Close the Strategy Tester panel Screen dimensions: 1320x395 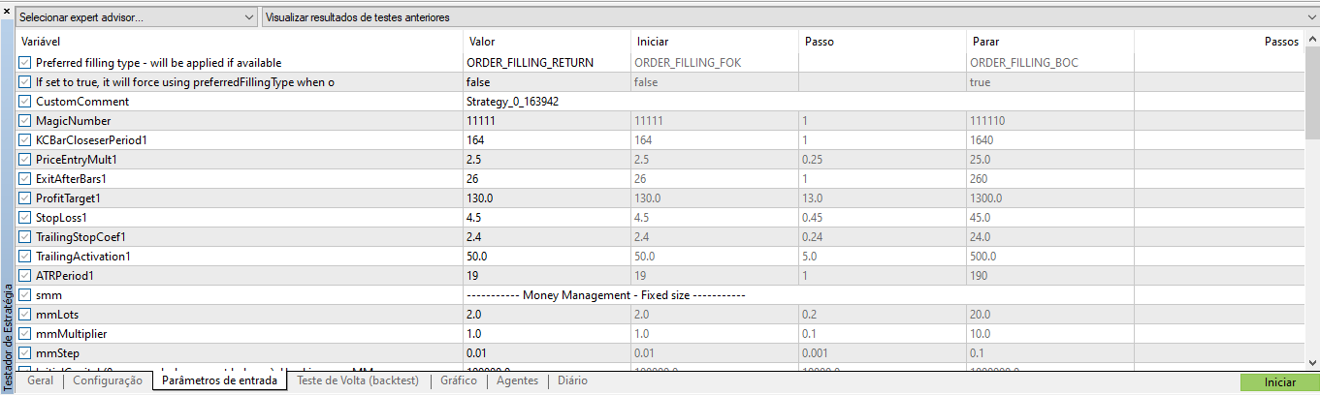[6, 10]
